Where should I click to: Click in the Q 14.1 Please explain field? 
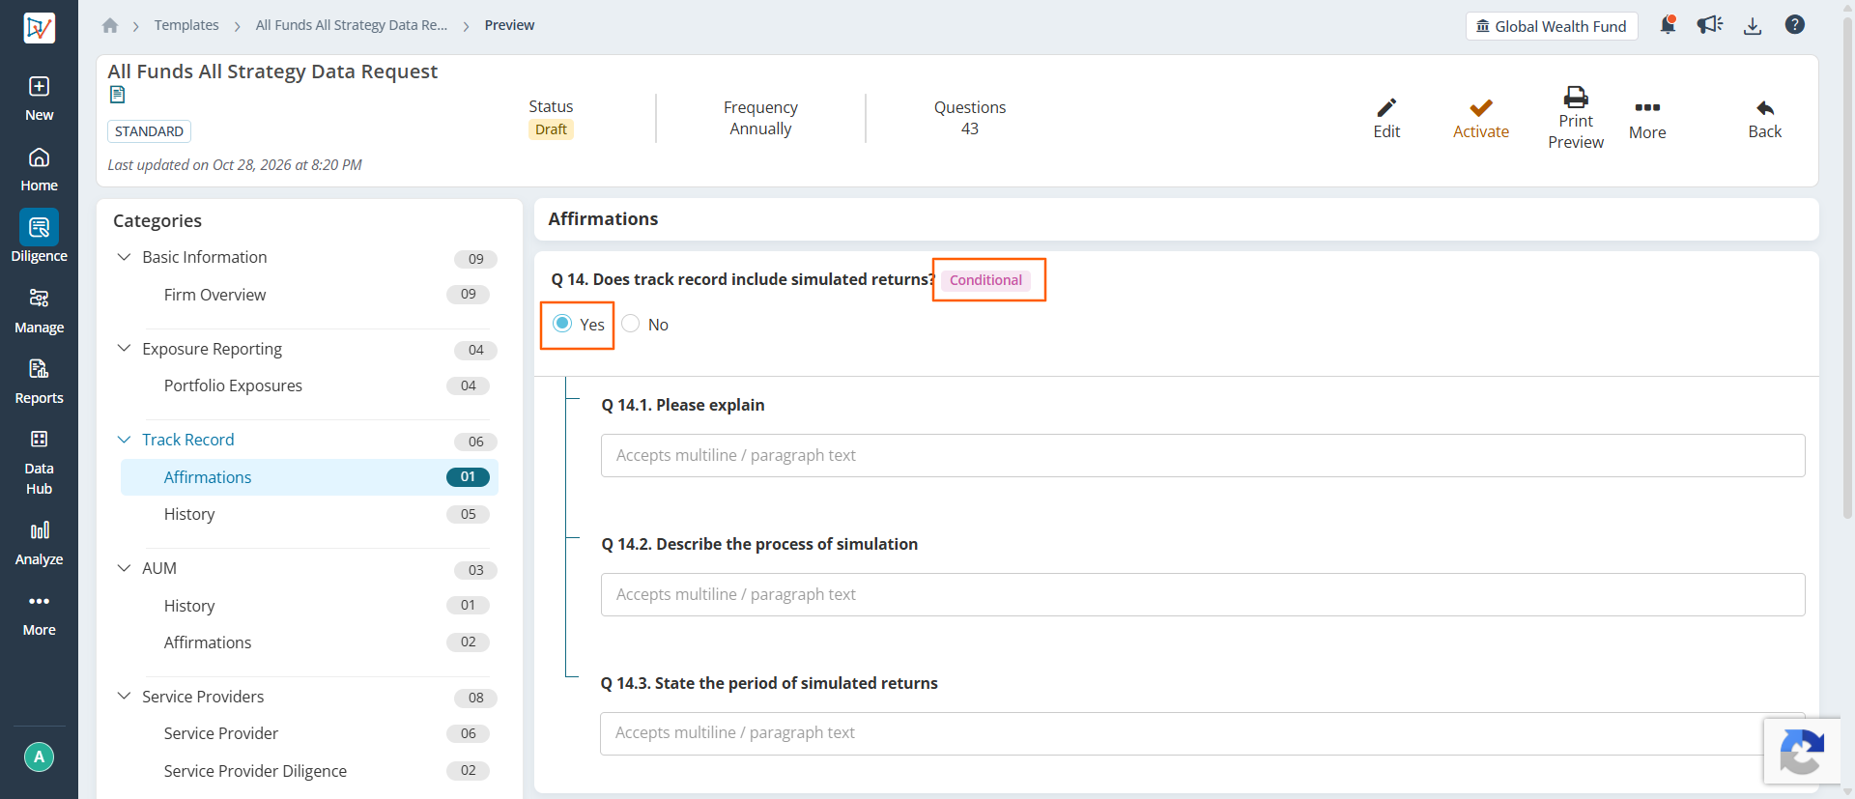click(1203, 455)
